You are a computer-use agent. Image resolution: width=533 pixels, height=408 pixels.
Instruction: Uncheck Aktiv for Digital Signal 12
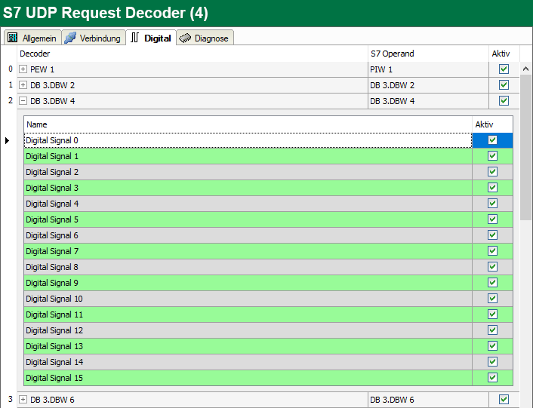[x=492, y=330]
